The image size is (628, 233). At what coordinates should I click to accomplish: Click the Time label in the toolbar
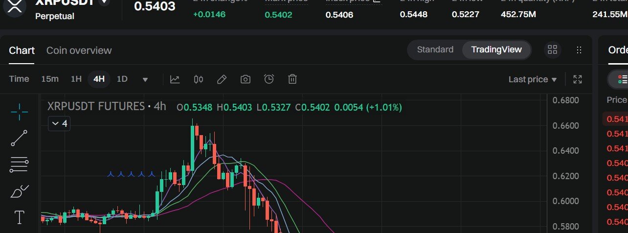[19, 79]
